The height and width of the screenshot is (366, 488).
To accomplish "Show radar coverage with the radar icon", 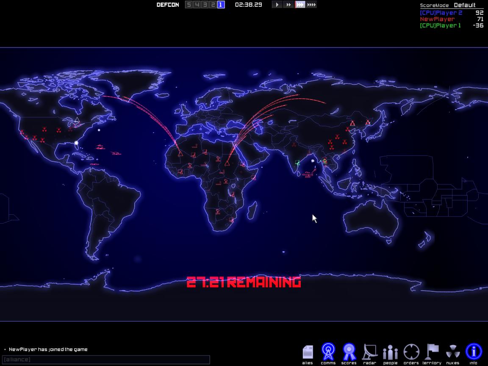I will coord(370,352).
